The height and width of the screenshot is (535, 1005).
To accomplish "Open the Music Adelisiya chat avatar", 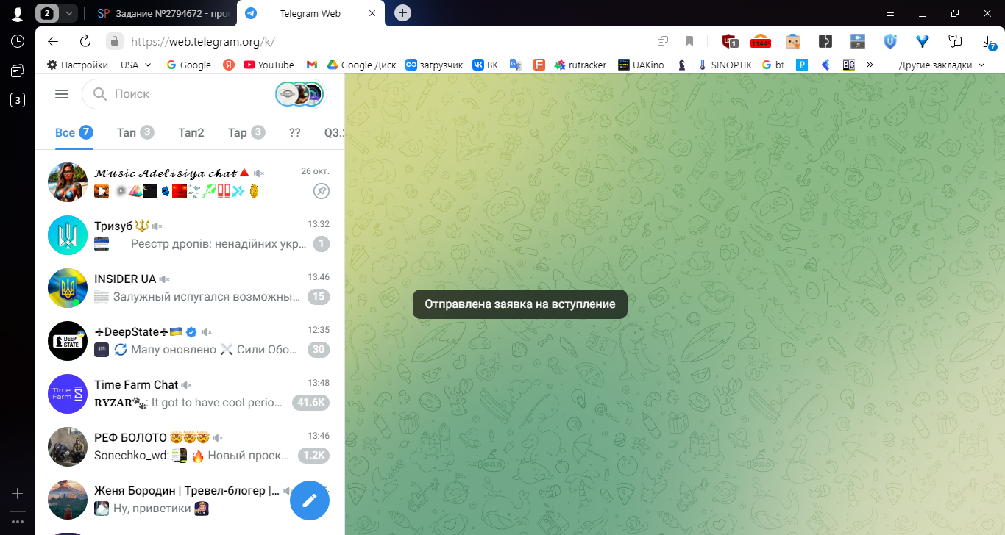I will [x=68, y=182].
